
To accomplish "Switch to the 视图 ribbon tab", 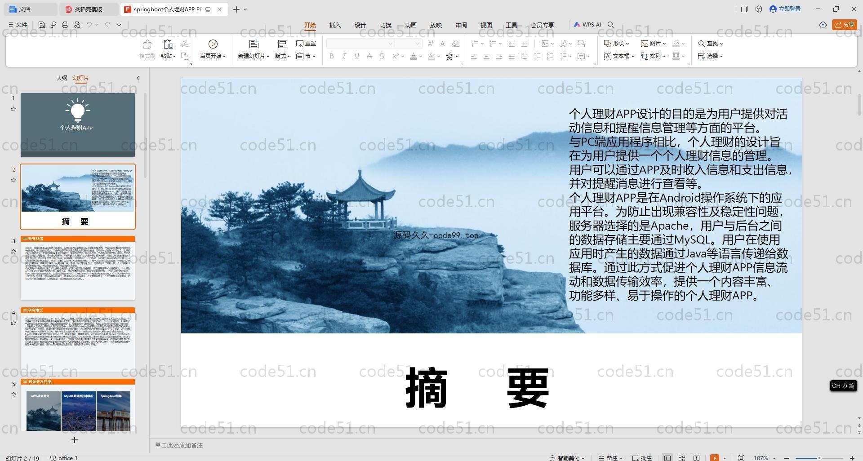I will tap(486, 25).
